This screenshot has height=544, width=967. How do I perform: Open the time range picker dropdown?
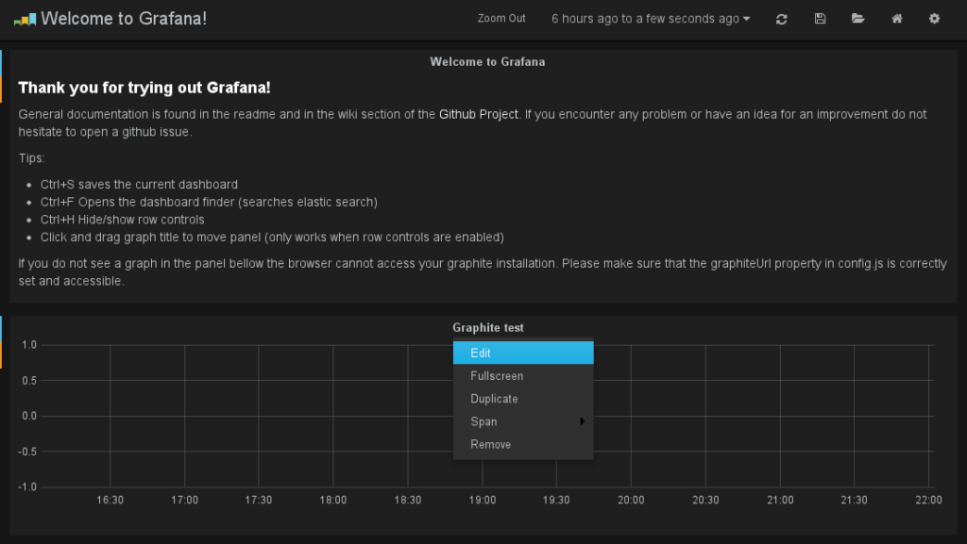point(651,19)
